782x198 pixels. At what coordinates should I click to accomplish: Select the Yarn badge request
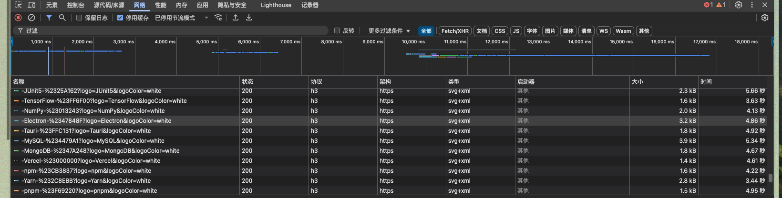click(389, 181)
